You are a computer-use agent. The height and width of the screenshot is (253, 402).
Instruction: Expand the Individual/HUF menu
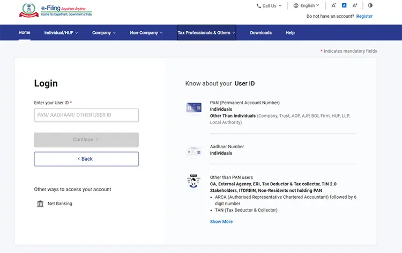61,33
